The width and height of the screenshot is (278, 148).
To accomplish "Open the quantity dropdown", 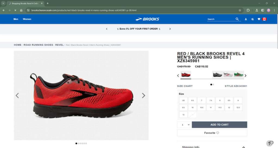I will point(184,125).
